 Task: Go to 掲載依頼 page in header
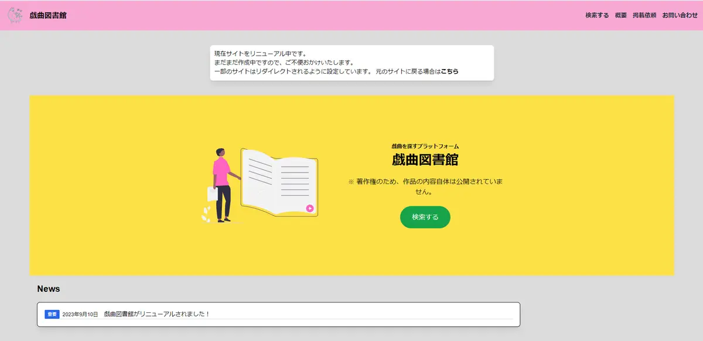click(644, 15)
